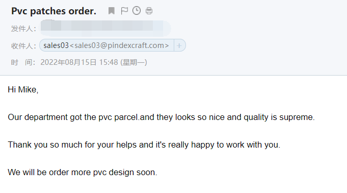The height and width of the screenshot is (193, 347).
Task: Select the sales03 recipient address chip
Action: pos(106,45)
